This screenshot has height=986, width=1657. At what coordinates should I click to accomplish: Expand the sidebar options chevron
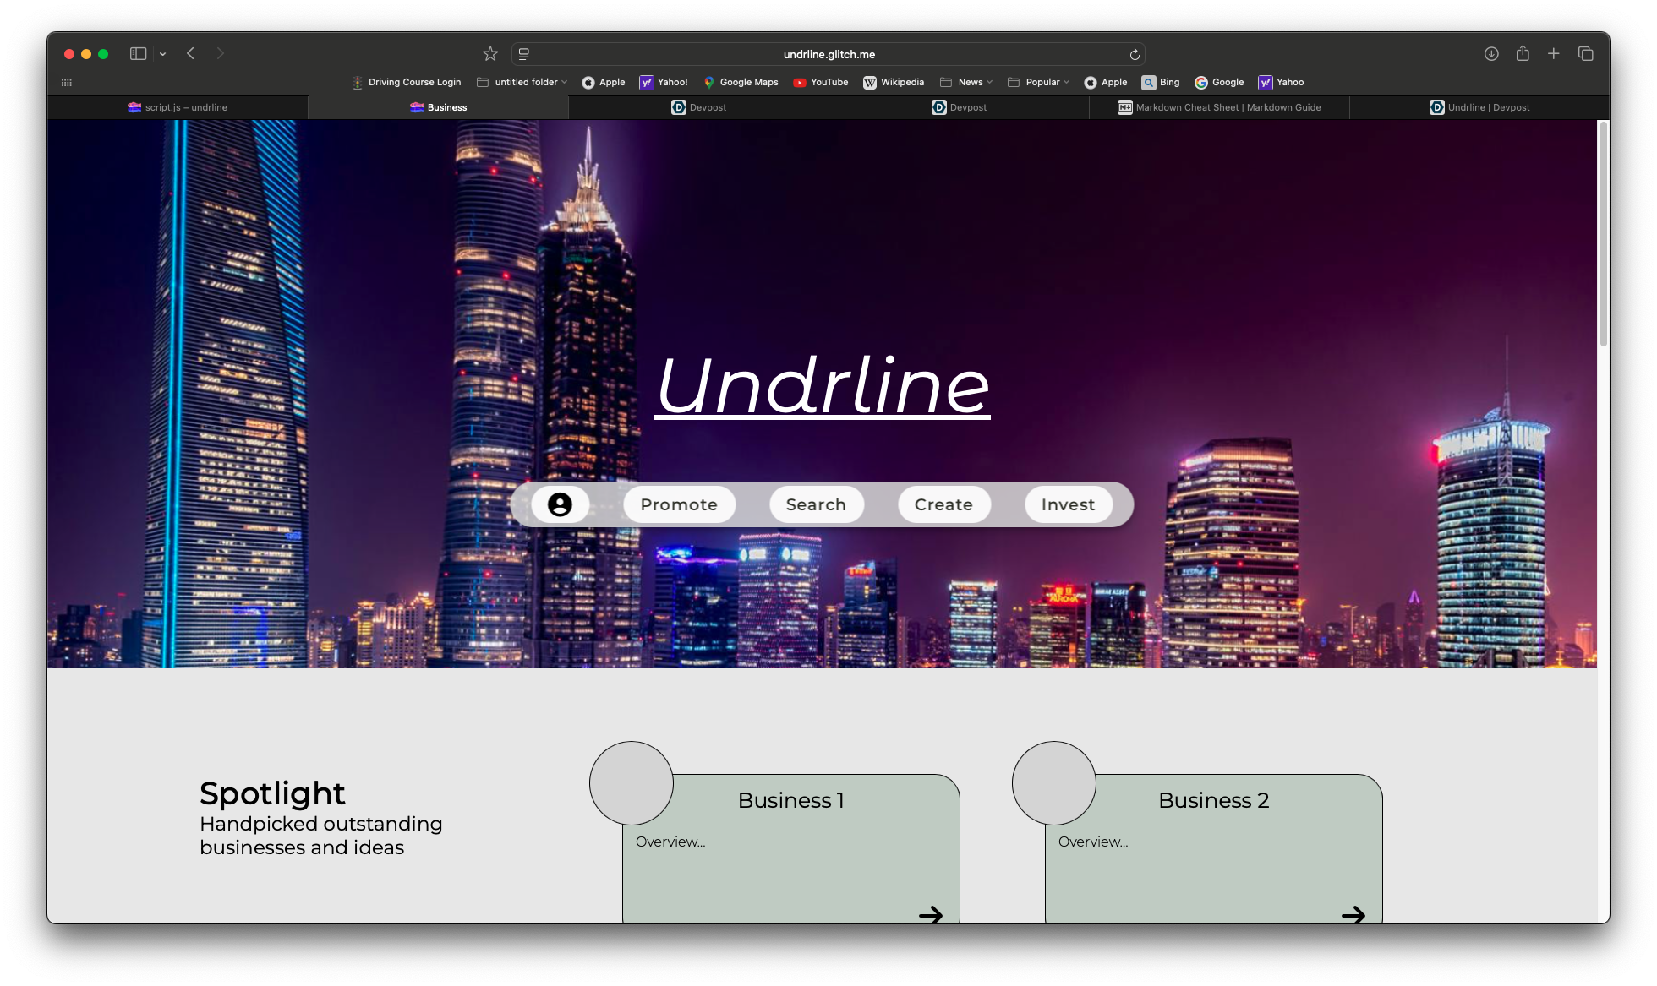[x=162, y=54]
